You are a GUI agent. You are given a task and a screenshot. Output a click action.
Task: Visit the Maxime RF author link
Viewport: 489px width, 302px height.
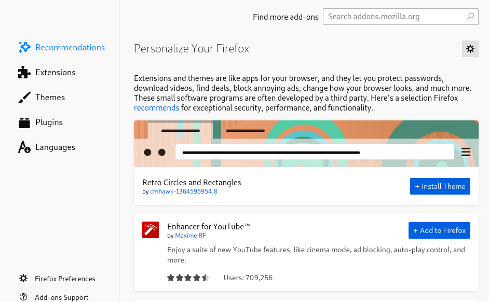pyautogui.click(x=190, y=236)
